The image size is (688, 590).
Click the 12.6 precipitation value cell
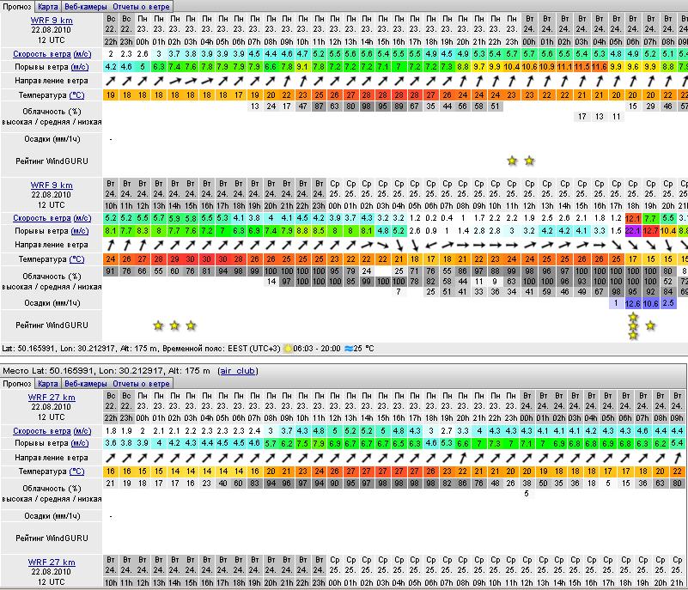[x=633, y=303]
